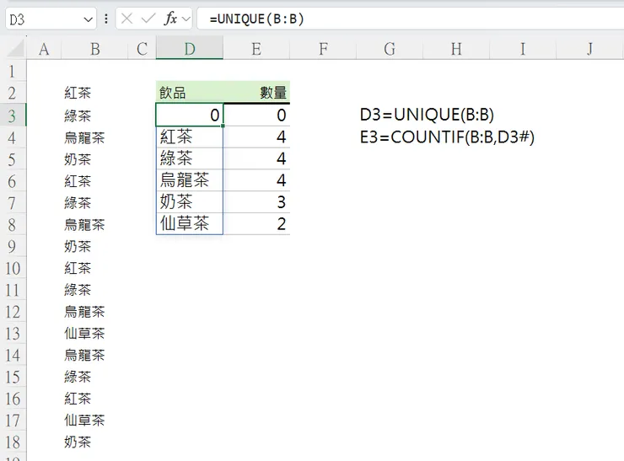The image size is (624, 461).
Task: Select cell B13 with 仙草茶
Action: point(94,334)
